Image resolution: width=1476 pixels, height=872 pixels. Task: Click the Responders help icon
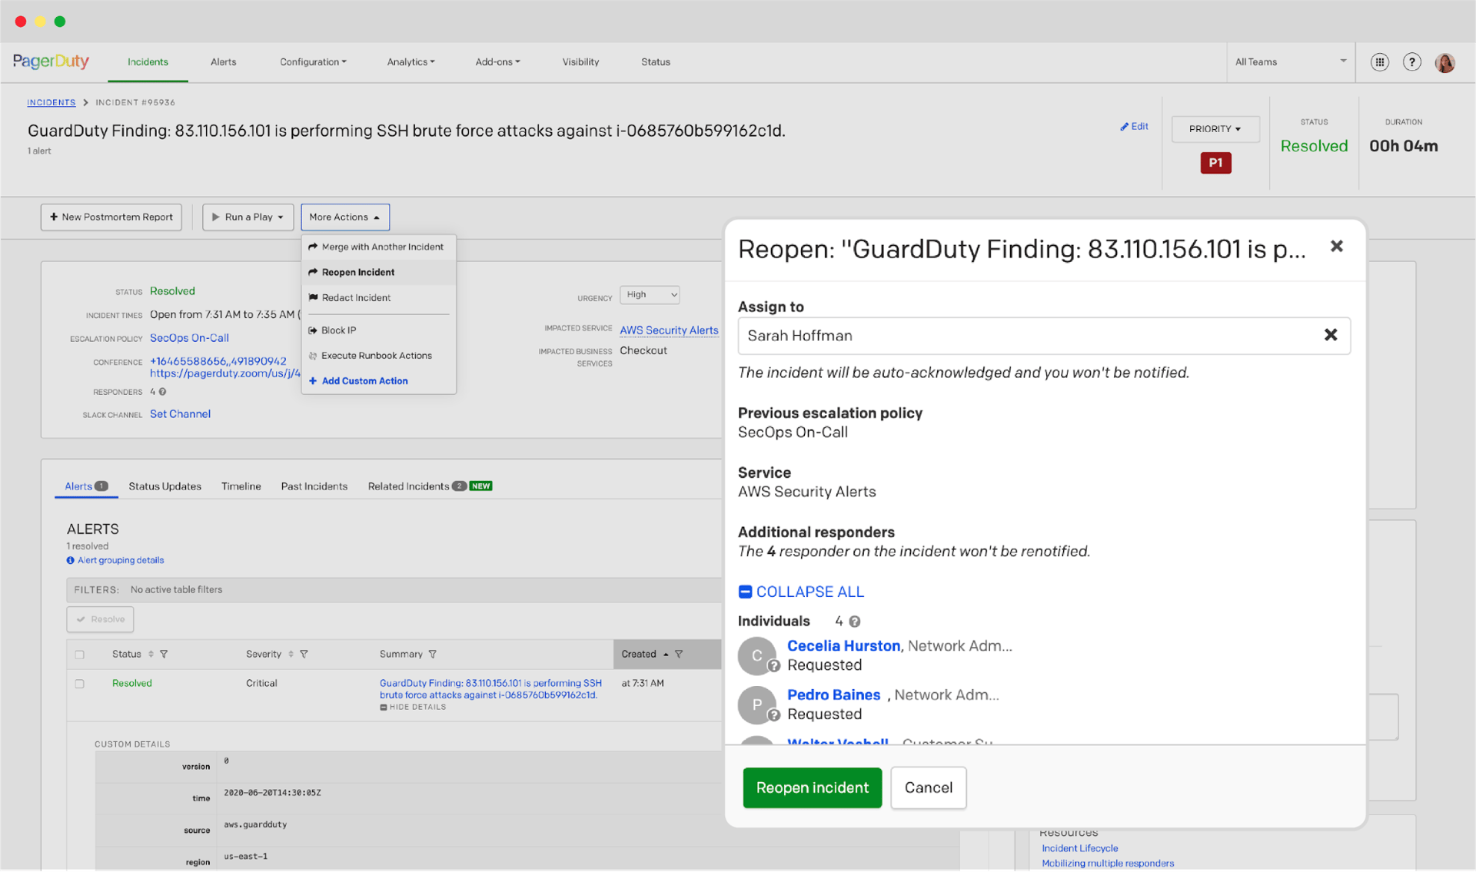[x=162, y=392]
